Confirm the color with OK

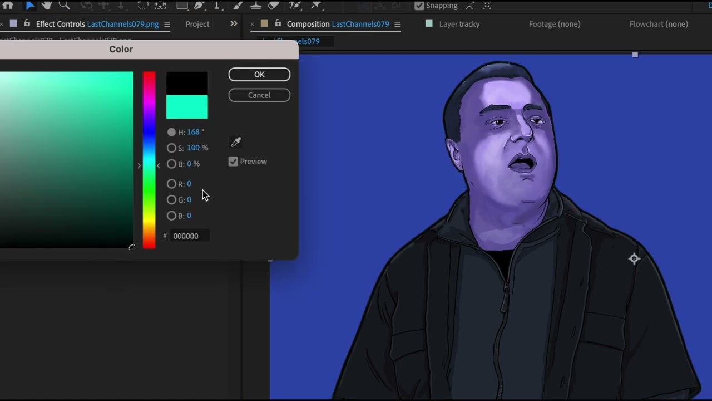click(259, 75)
